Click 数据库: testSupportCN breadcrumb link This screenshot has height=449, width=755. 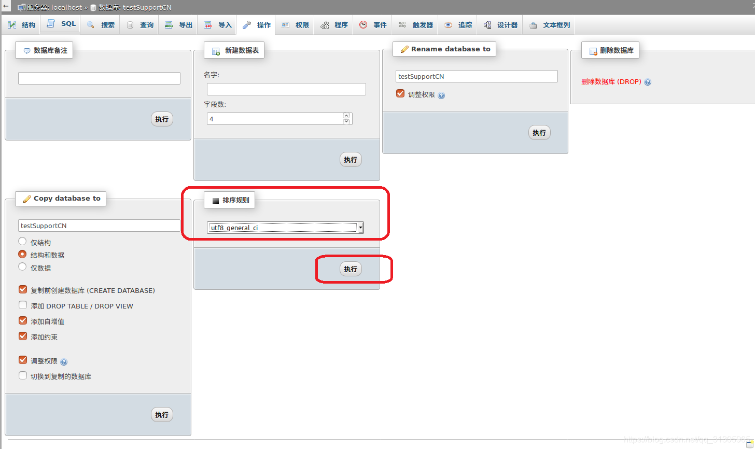(x=135, y=8)
